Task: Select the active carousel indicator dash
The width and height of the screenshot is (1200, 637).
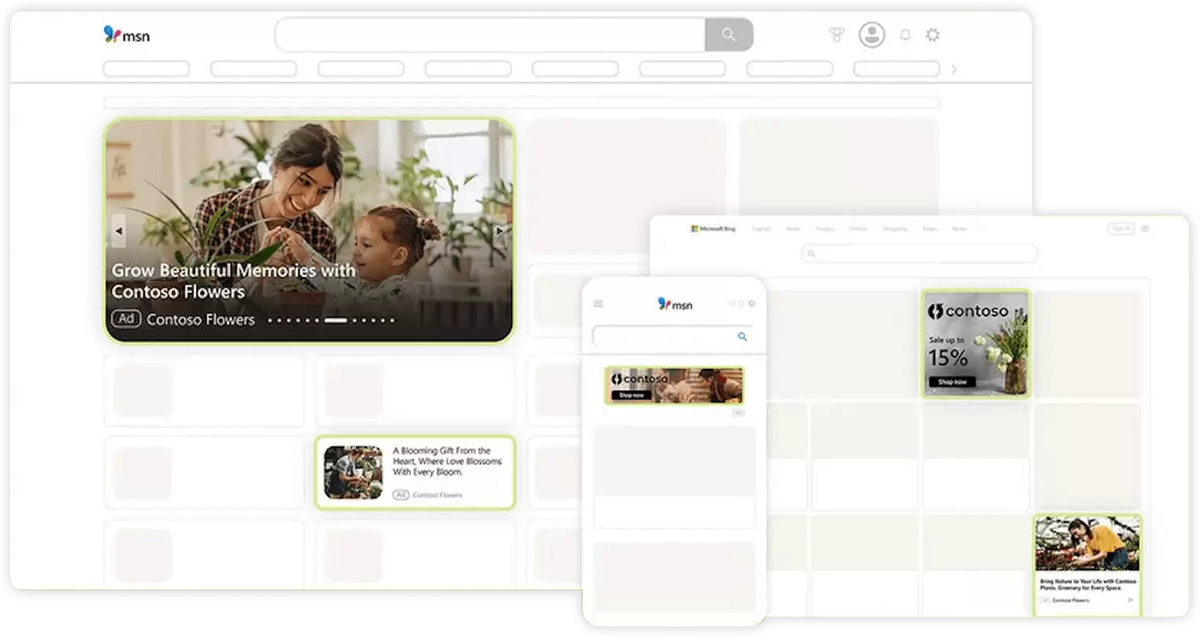Action: point(336,320)
